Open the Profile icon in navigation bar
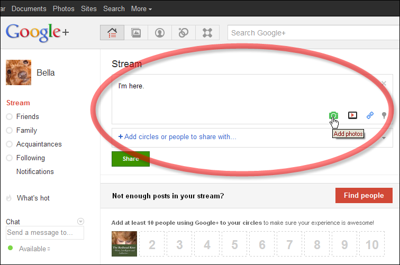The width and height of the screenshot is (400, 265). pos(160,33)
